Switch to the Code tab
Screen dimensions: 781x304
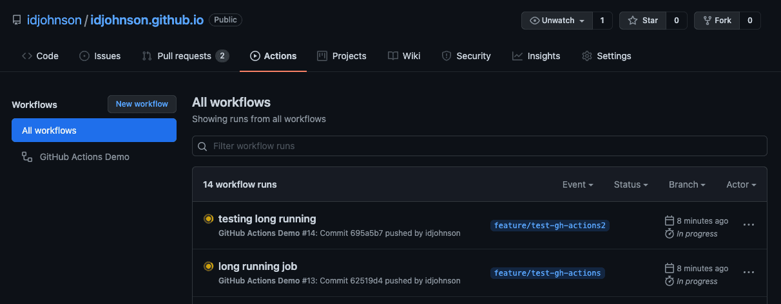pyautogui.click(x=40, y=56)
